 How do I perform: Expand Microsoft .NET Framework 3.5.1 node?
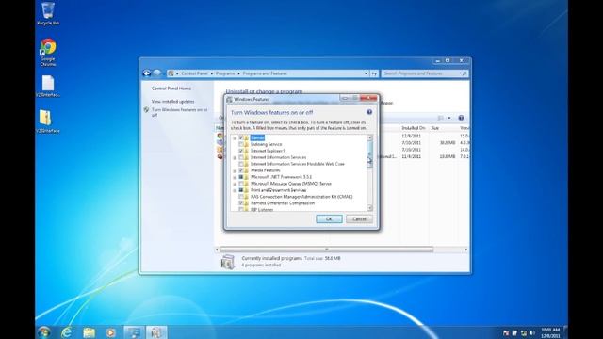point(235,177)
